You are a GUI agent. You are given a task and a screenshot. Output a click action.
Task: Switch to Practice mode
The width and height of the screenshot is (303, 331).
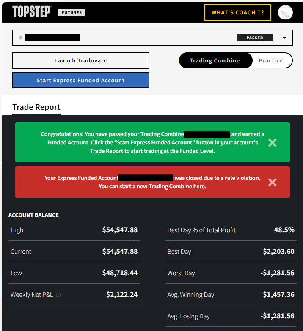point(271,61)
